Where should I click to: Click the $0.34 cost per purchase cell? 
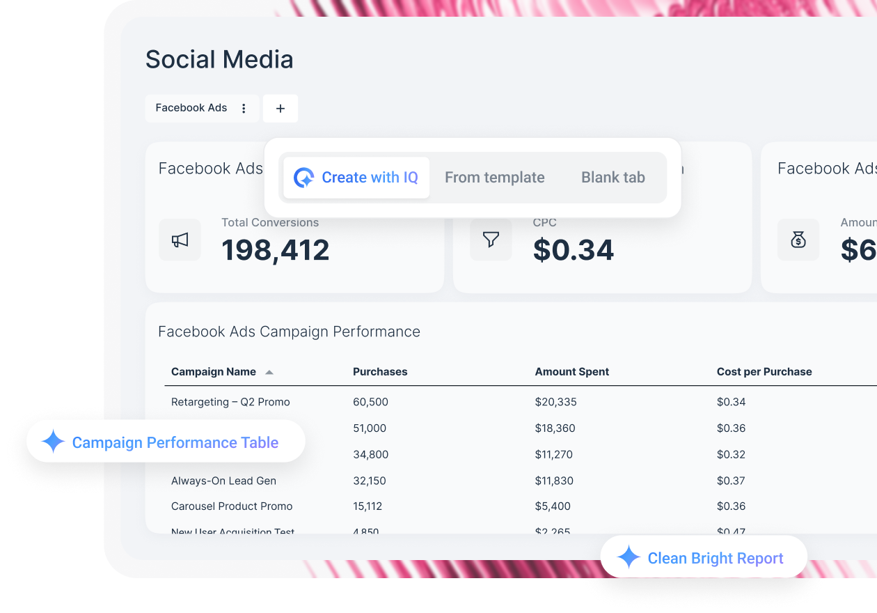pos(731,402)
